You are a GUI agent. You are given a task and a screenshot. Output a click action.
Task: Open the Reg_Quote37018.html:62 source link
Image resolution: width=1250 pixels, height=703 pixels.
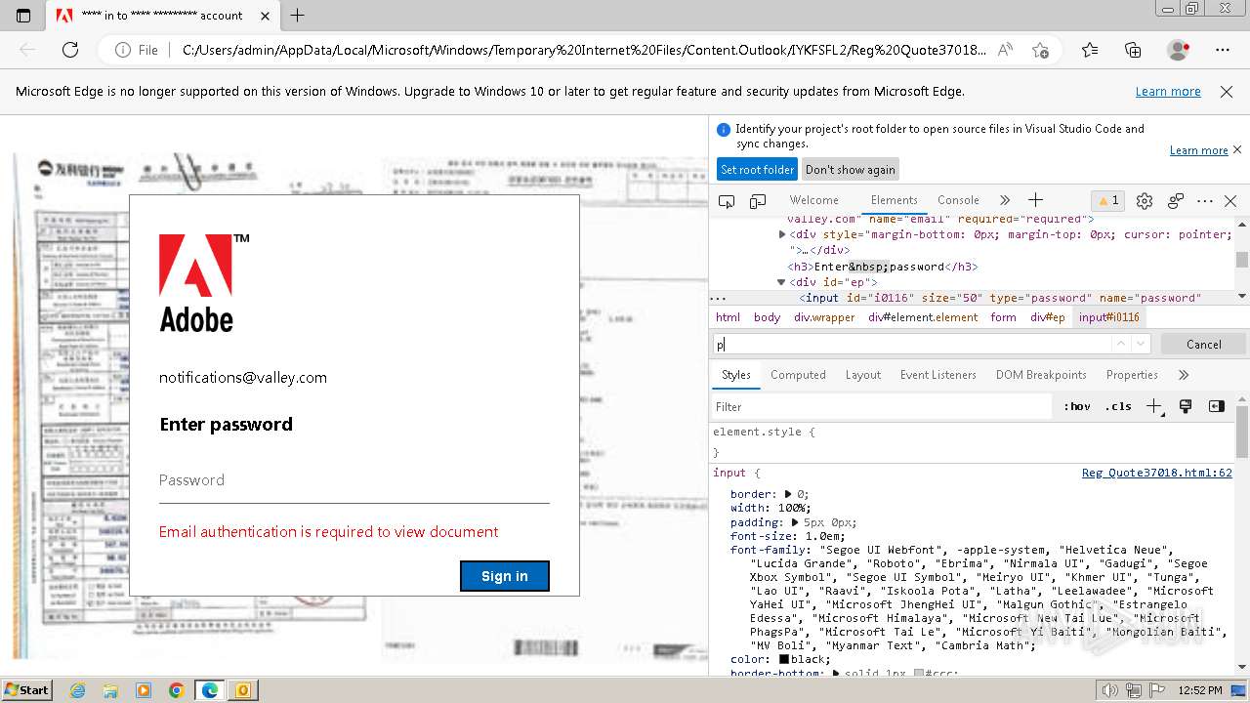point(1156,473)
